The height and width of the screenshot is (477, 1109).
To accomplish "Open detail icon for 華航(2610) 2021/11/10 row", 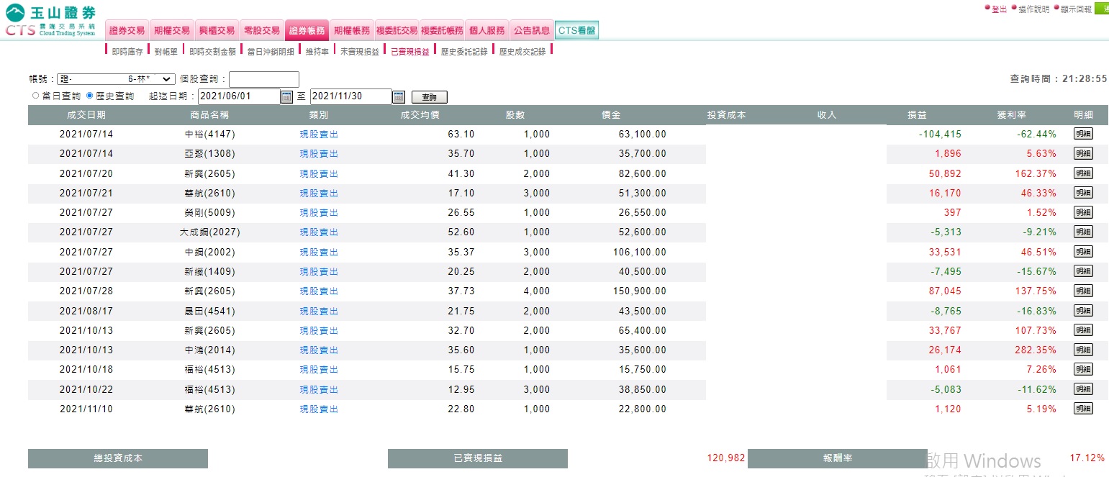I will [1083, 409].
